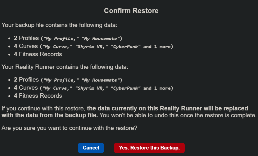Click the blue Cancel button

coord(91,148)
